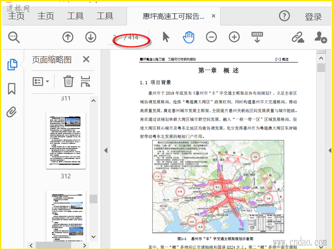Click the 登录 sign-in link
The height and width of the screenshot is (250, 333).
point(313,17)
